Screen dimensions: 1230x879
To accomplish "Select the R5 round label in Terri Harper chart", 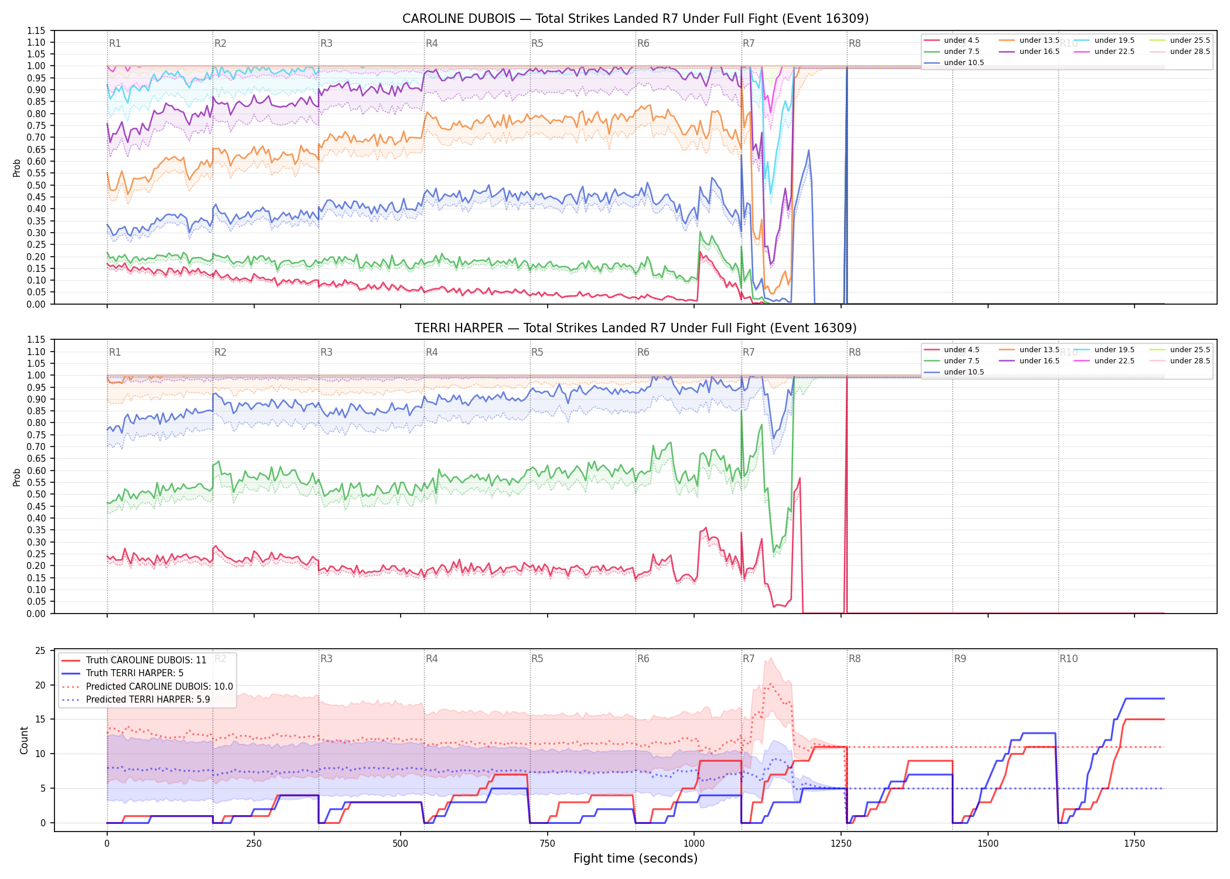I will click(x=537, y=352).
